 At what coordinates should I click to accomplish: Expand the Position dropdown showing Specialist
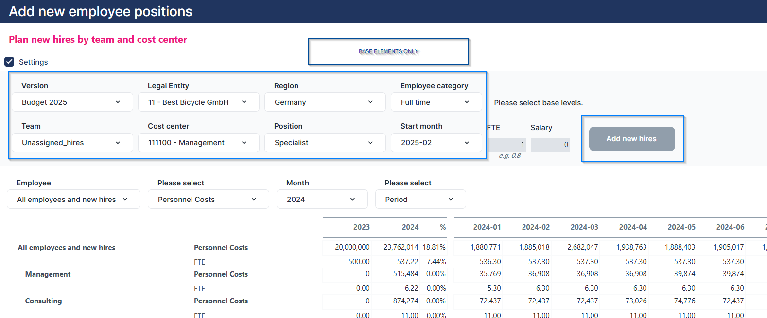coord(325,143)
